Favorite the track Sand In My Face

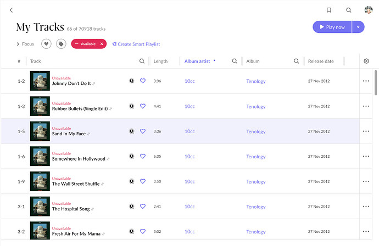[143, 131]
